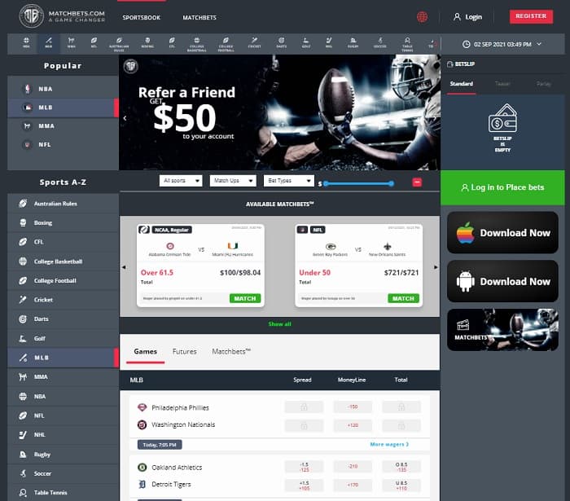570x501 pixels.
Task: Expand the Bet Types dropdown
Action: (x=288, y=181)
